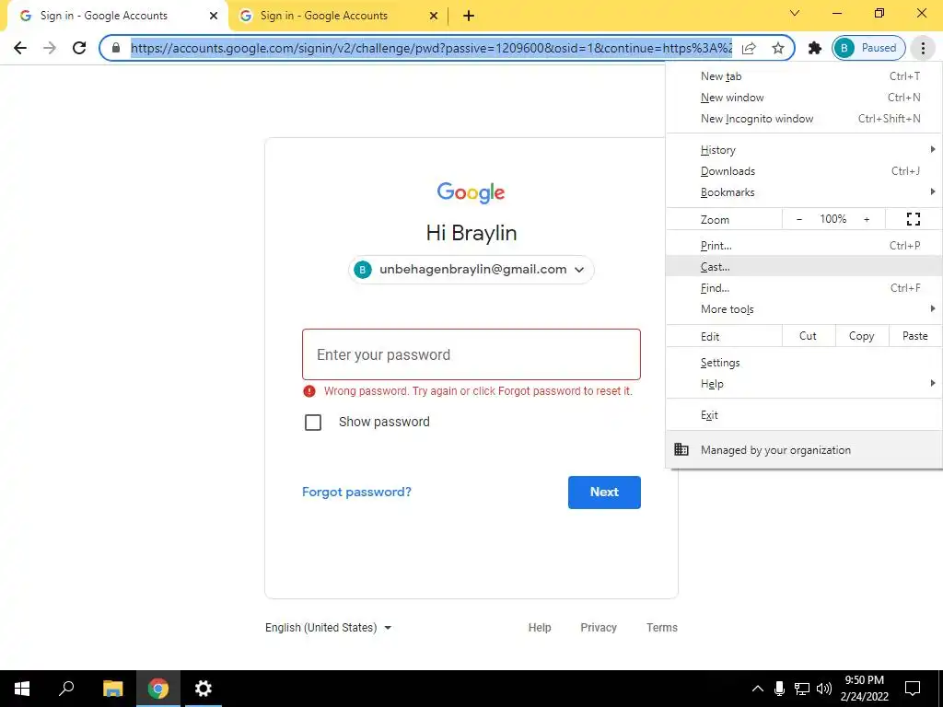Image resolution: width=943 pixels, height=707 pixels.
Task: Expand the More tools submenu
Action: pyautogui.click(x=804, y=309)
